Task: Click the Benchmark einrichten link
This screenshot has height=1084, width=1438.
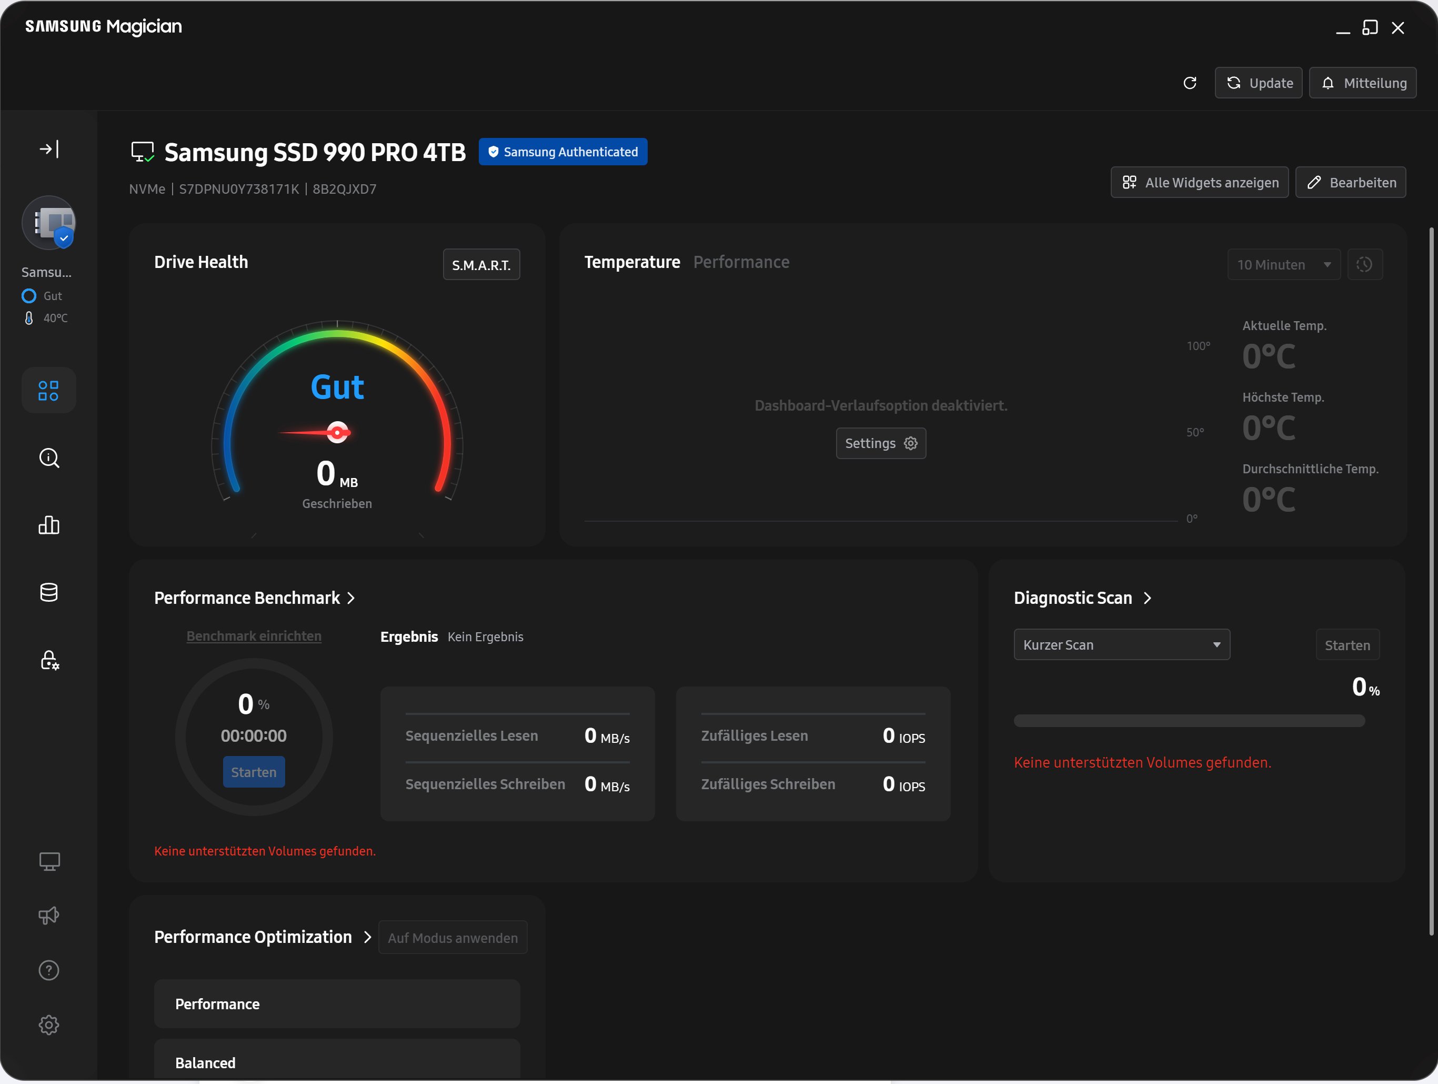Action: pos(254,635)
